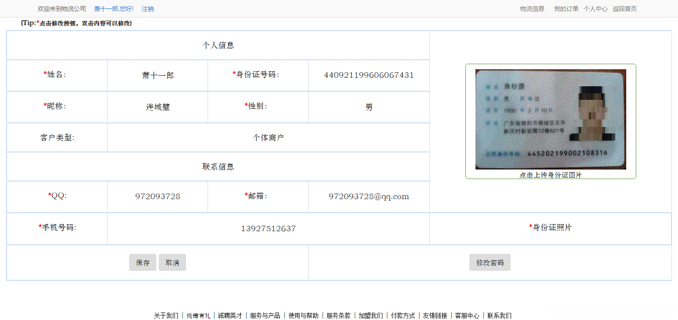Viewport: 678px width, 320px height.
Task: Open 使用与帮助 footer link
Action: pyautogui.click(x=304, y=315)
